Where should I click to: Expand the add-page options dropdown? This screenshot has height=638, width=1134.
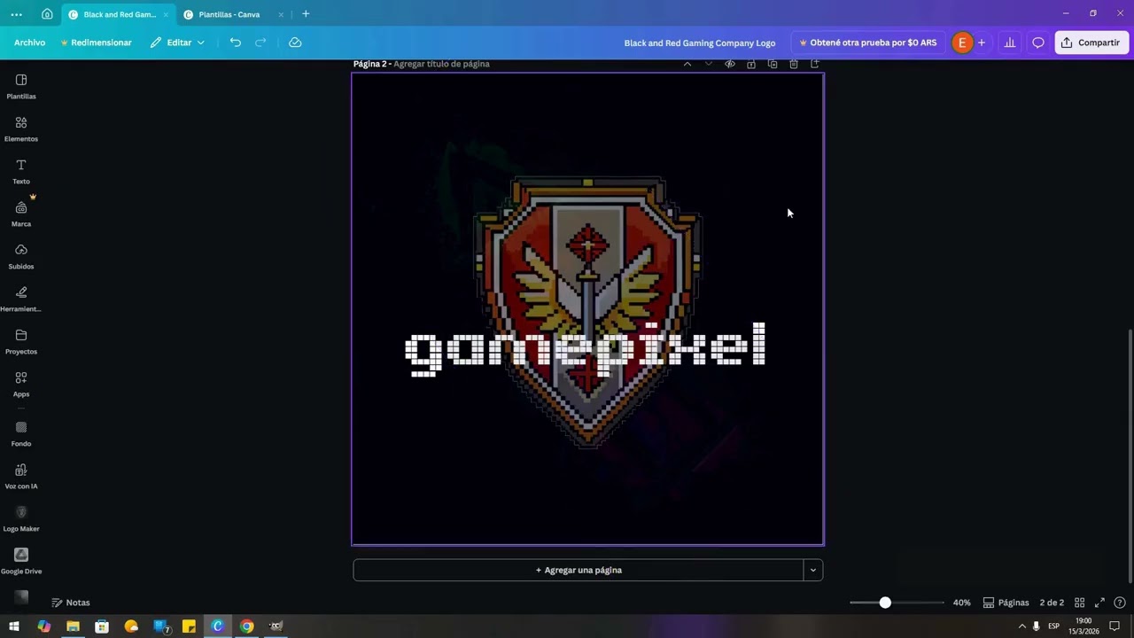(813, 570)
